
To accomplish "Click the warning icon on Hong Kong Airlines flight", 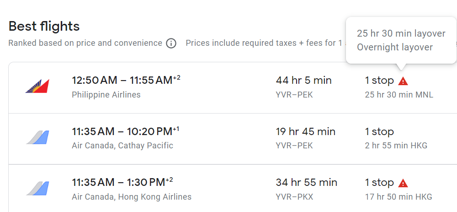I will [x=403, y=183].
